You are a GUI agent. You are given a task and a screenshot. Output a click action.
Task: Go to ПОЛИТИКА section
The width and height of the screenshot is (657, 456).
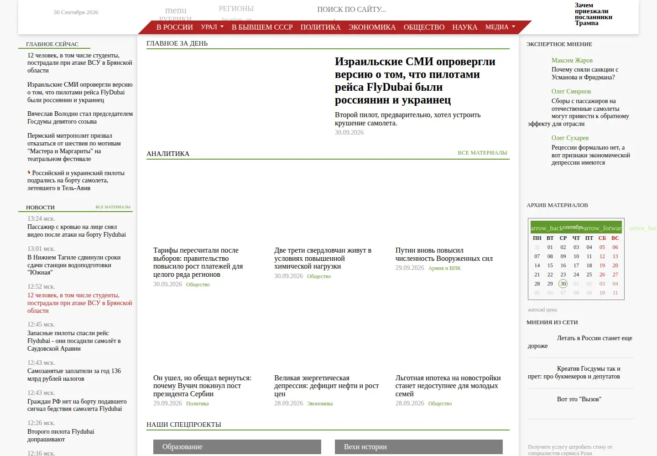pos(320,27)
